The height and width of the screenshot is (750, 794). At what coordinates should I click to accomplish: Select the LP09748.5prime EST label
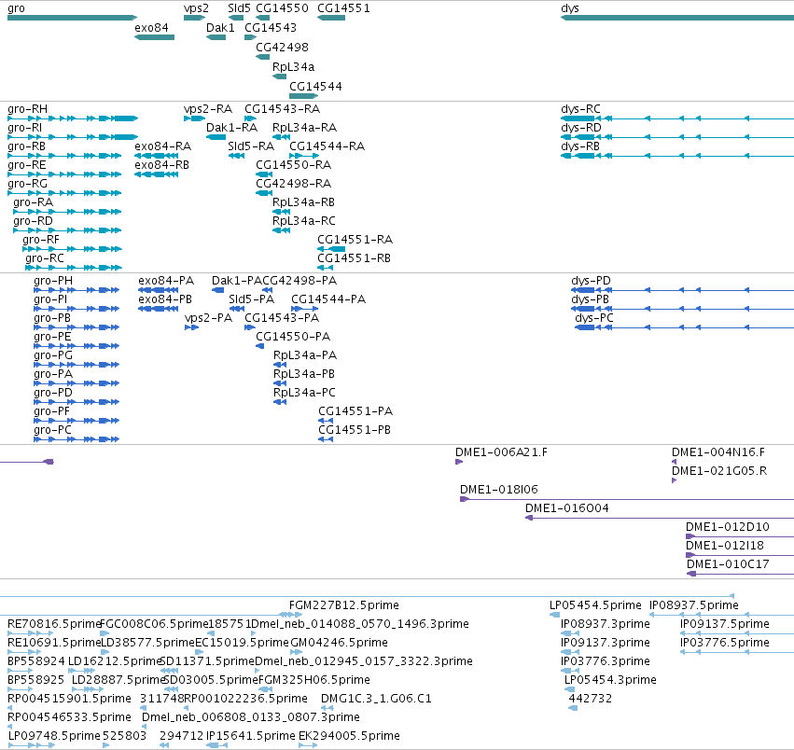coord(54,736)
